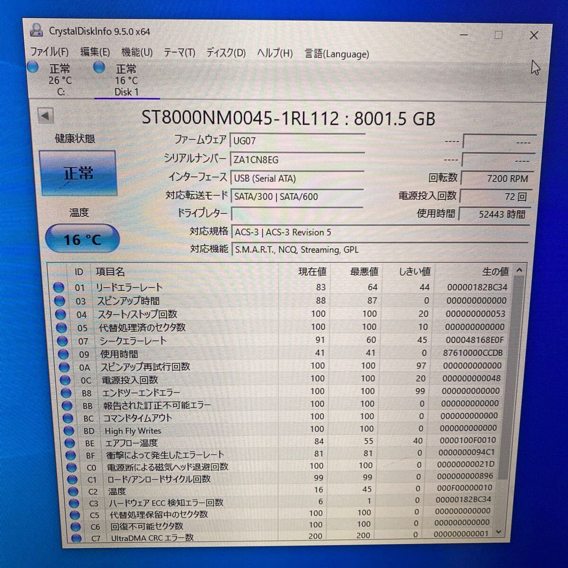
Task: Click status orb for ハードウェア ECC 検知エラー回数 row
Action: click(x=75, y=503)
